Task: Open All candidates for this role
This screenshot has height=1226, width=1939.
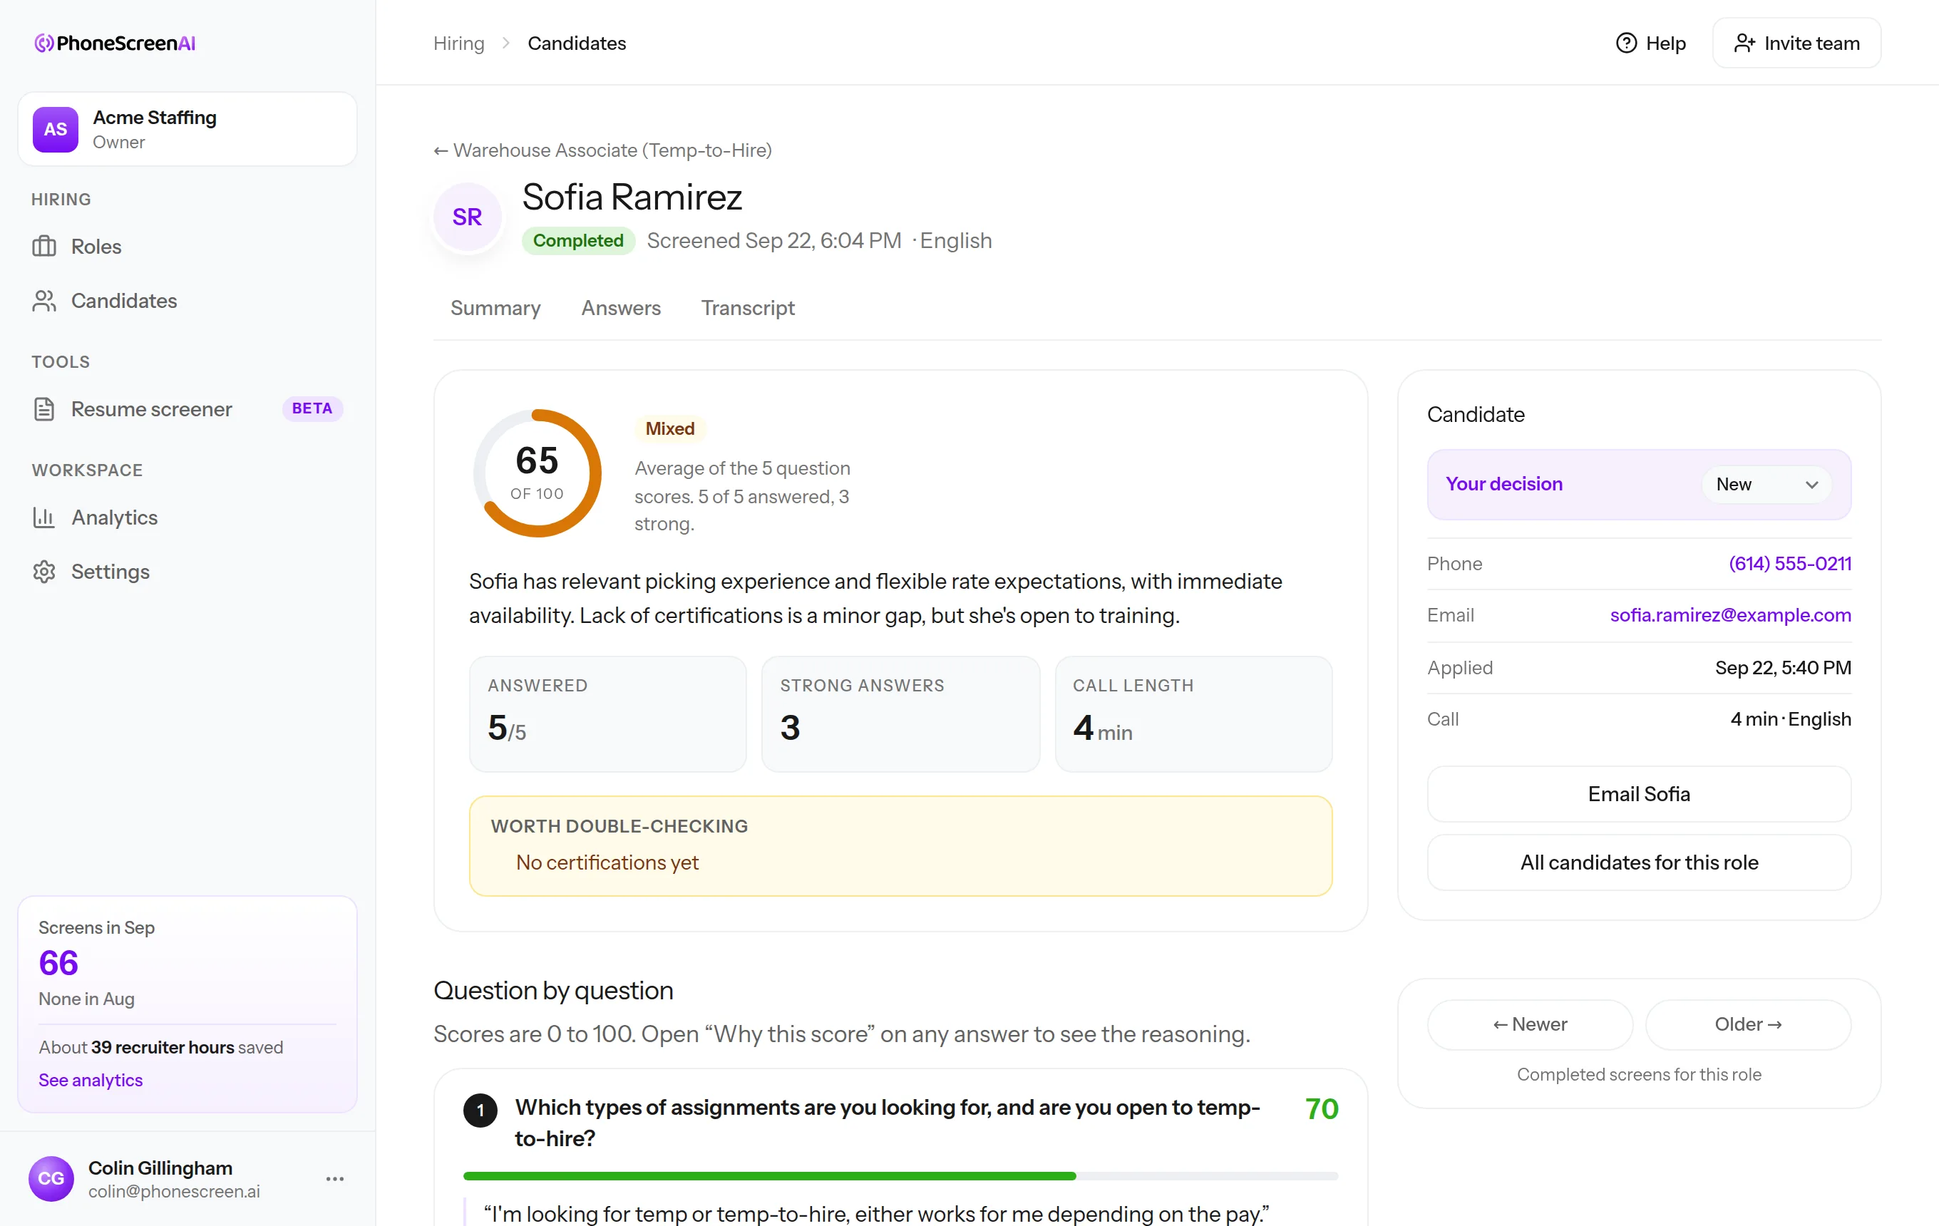Action: 1639,862
